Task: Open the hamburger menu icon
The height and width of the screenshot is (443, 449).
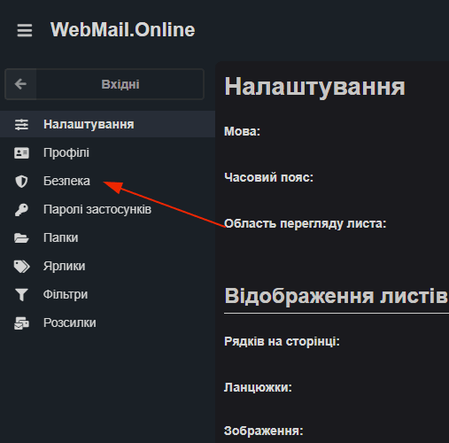Action: (x=25, y=30)
